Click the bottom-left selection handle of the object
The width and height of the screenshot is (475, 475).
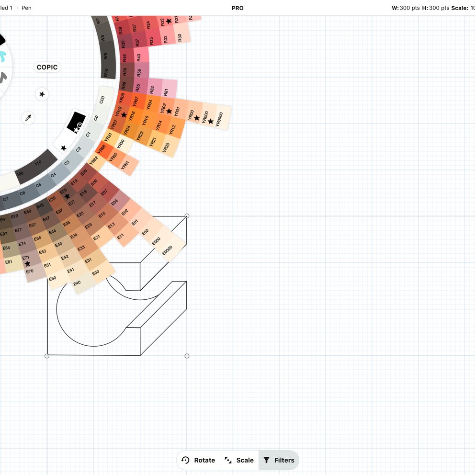coord(47,355)
